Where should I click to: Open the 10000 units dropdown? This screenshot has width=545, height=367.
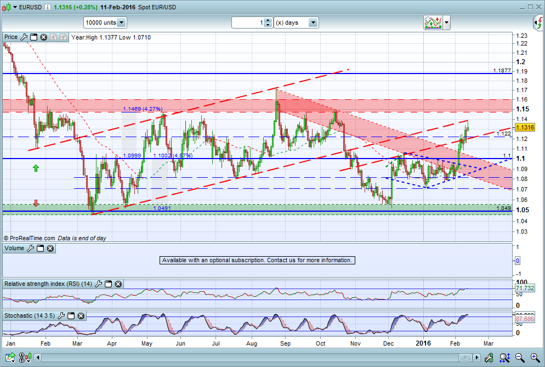[x=121, y=22]
